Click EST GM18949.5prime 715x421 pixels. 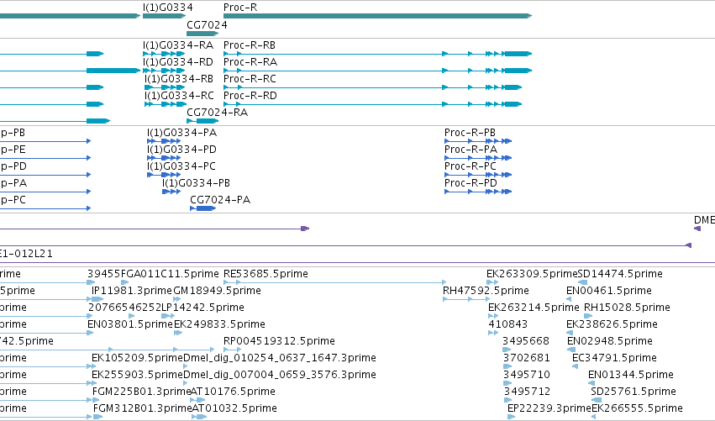(x=217, y=291)
